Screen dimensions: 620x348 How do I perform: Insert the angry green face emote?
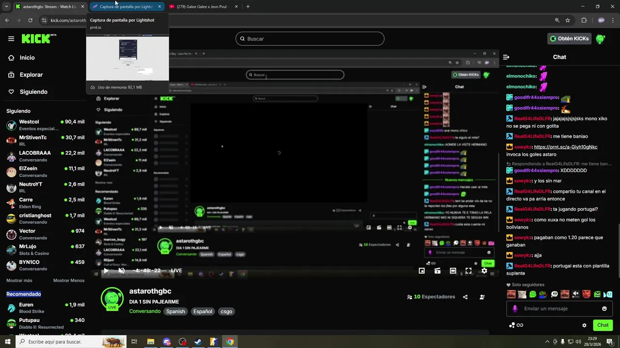click(x=597, y=294)
